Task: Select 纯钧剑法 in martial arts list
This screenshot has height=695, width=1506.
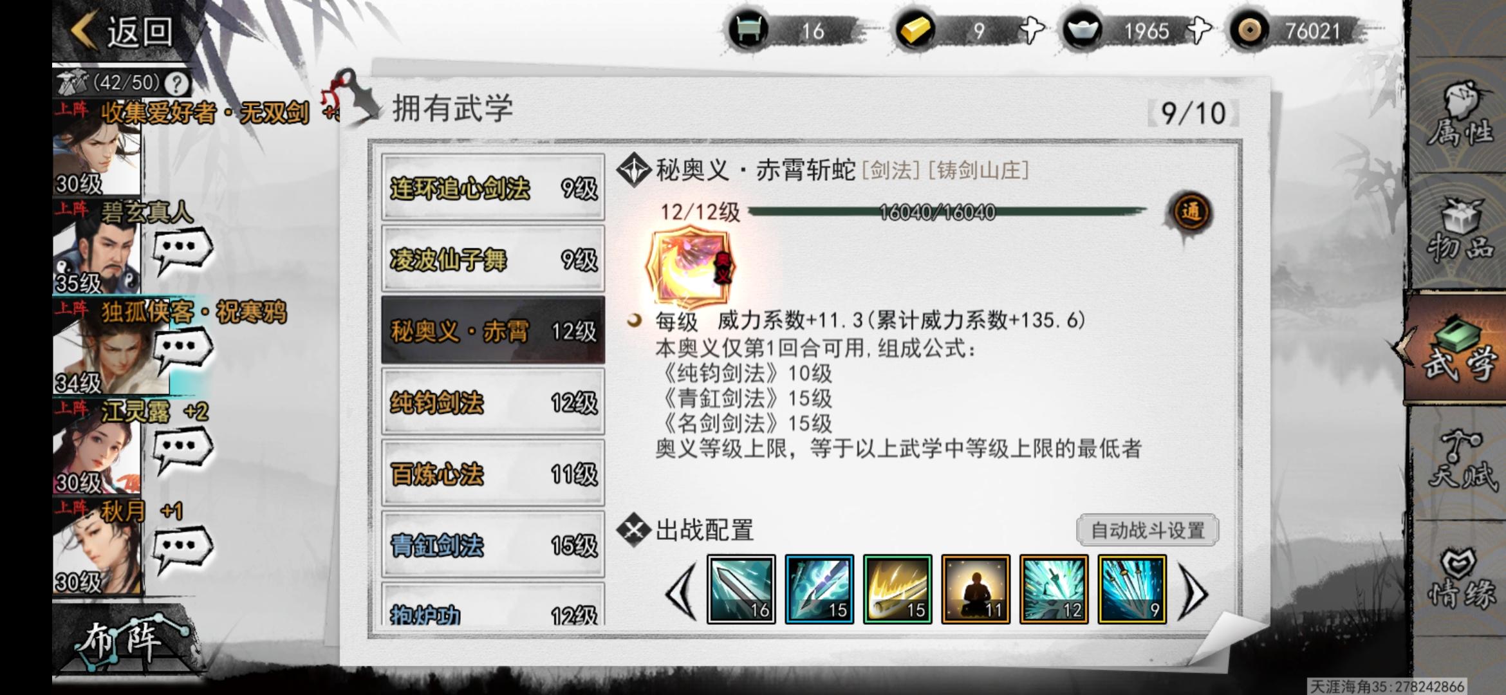Action: click(x=493, y=402)
